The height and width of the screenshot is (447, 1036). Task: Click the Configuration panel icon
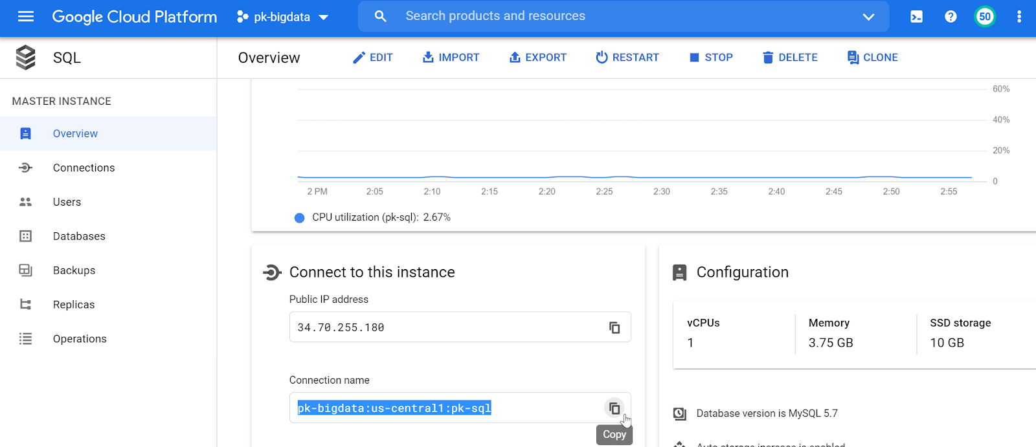pos(679,272)
